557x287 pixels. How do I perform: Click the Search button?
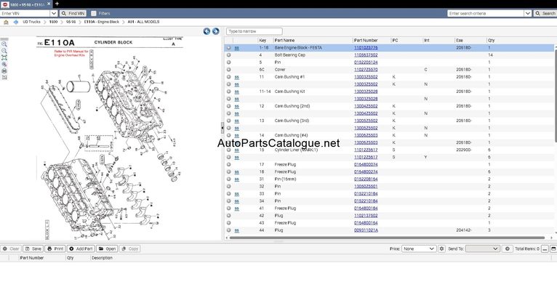click(545, 14)
